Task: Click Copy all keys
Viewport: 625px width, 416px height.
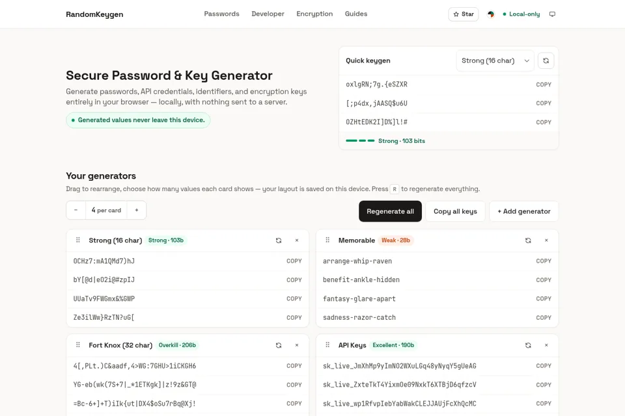Action: (455, 211)
